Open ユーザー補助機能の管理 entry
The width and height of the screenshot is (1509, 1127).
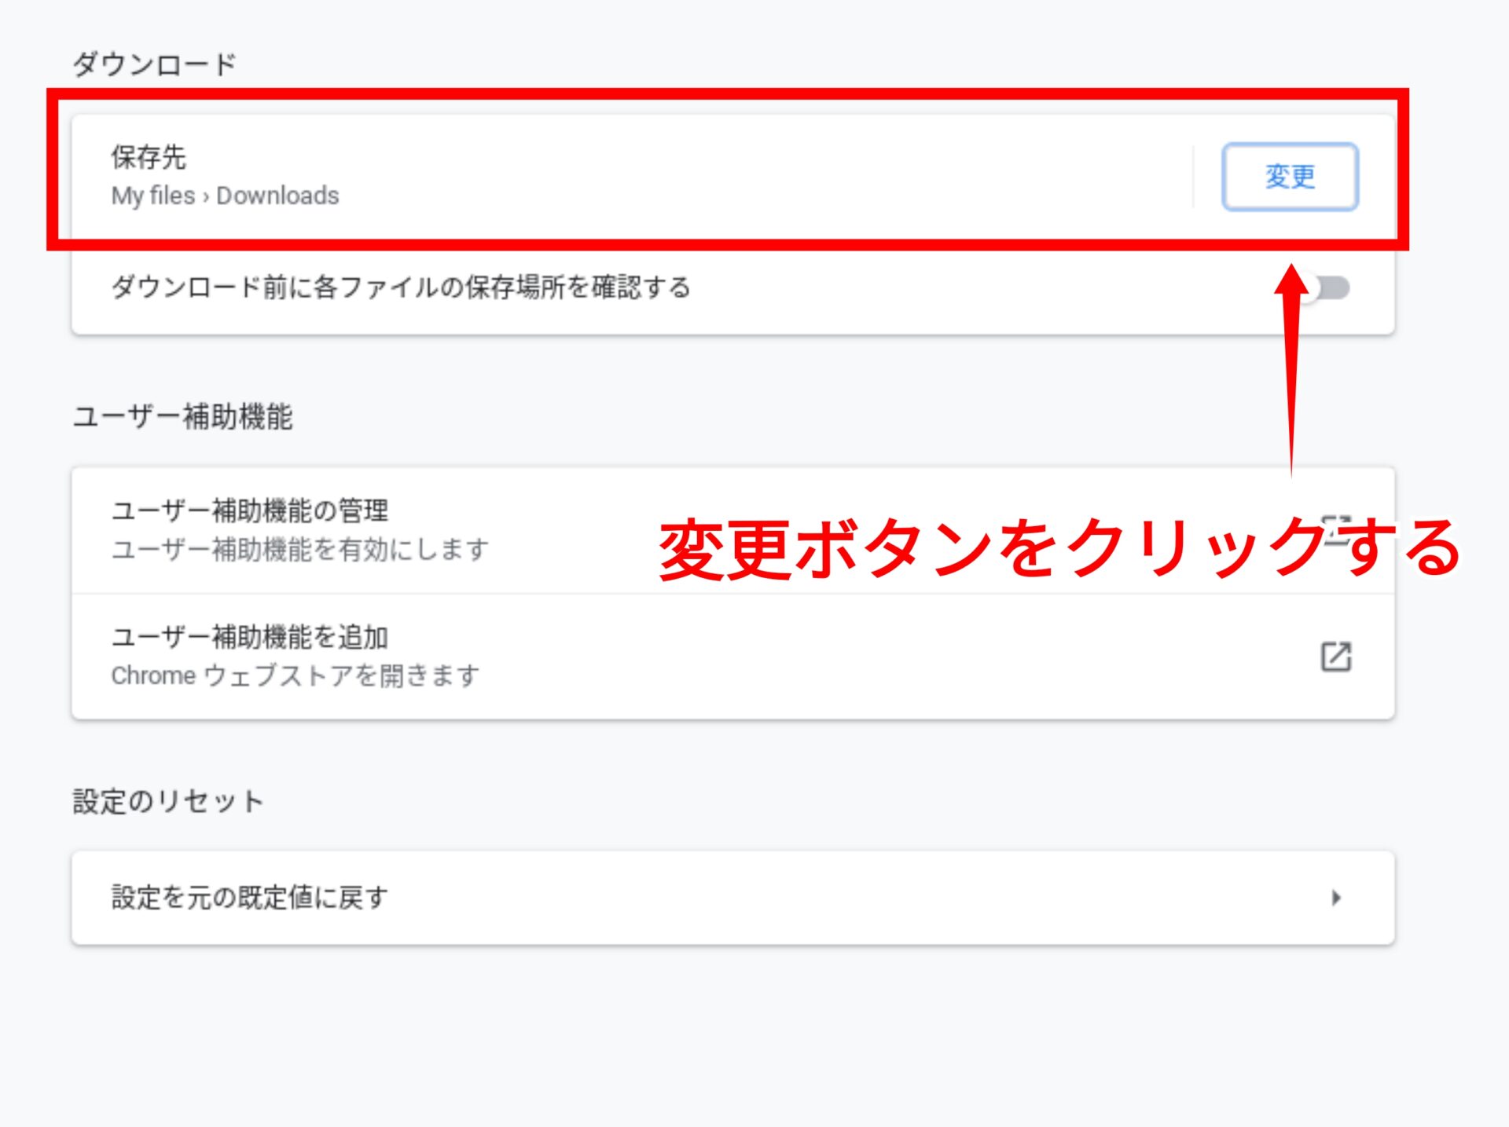250,511
